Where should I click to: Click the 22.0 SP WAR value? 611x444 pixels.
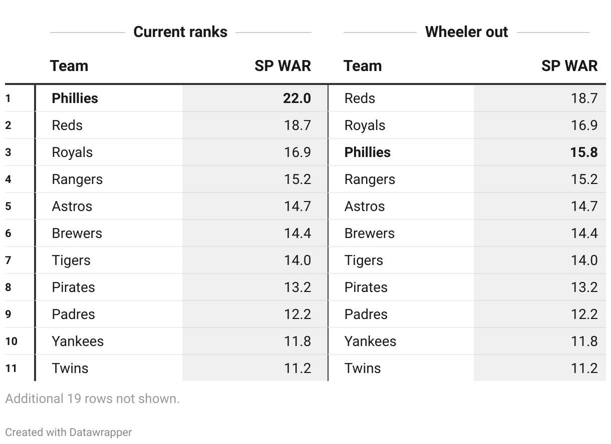pyautogui.click(x=297, y=98)
